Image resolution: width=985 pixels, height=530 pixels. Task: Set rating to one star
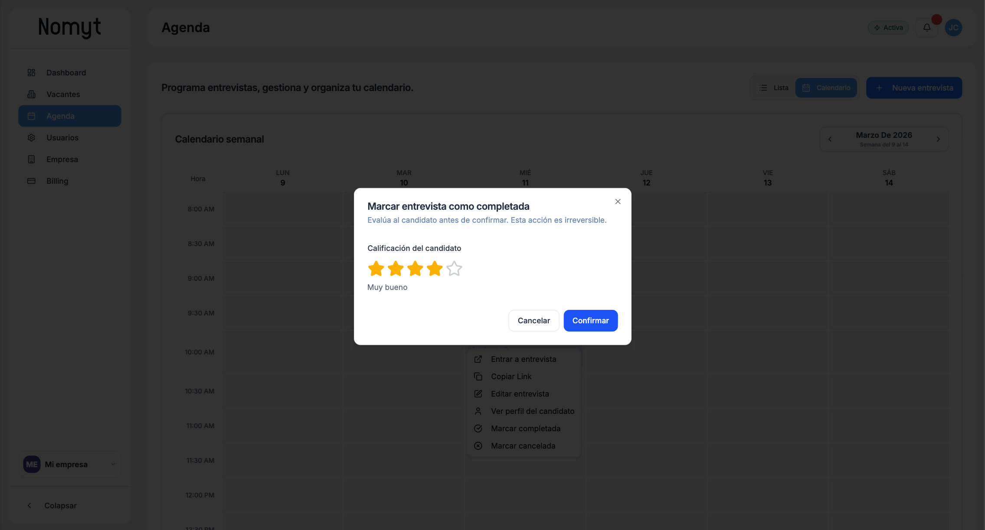[376, 269]
